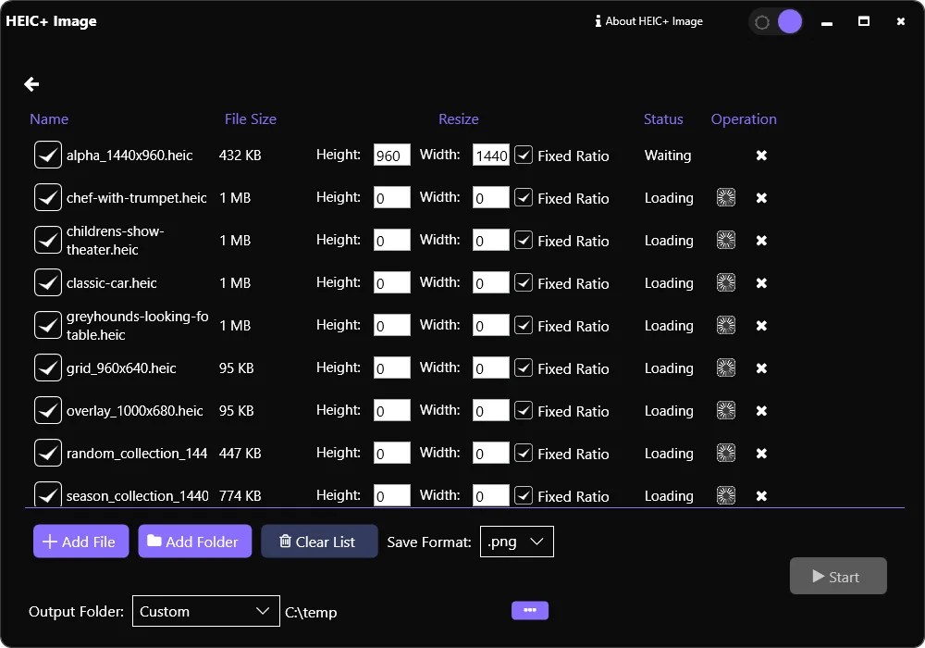Deselect the classic-car.heic file checkbox

click(x=48, y=282)
